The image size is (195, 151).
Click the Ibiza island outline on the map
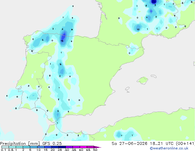tap(127, 89)
